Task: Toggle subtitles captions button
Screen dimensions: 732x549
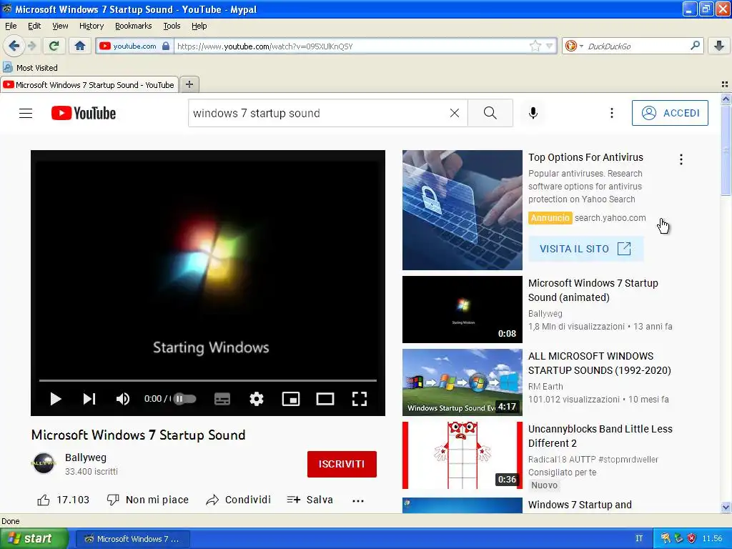Action: click(222, 399)
